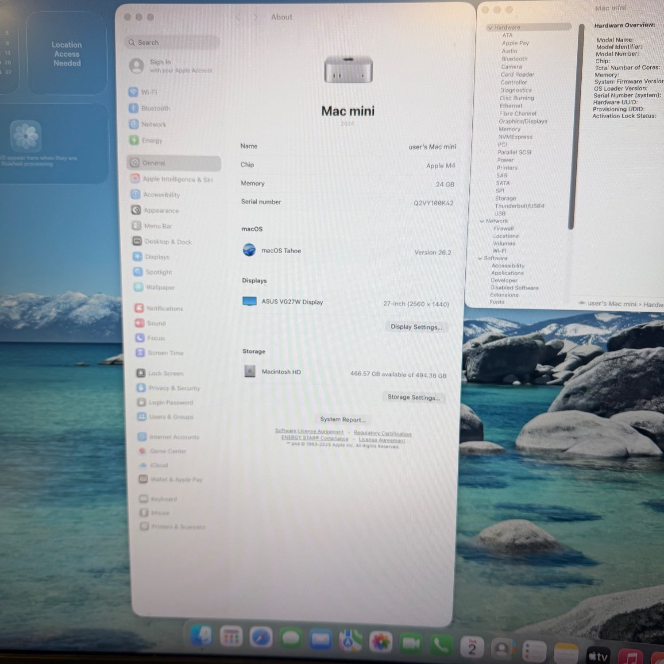Open the Sound settings icon

click(140, 323)
